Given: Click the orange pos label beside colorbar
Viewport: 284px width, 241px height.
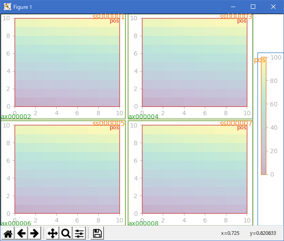Looking at the screenshot, I should tap(260, 60).
